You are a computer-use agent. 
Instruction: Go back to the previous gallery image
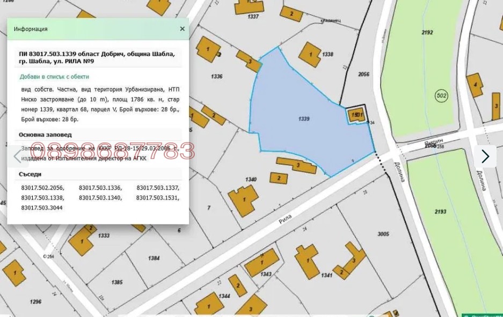(x=18, y=156)
